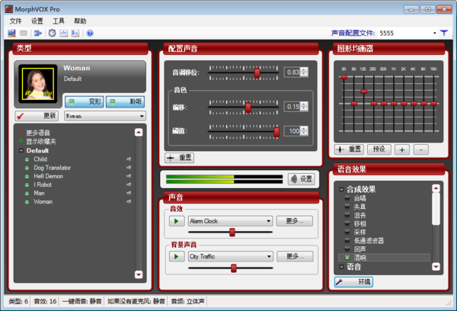This screenshot has width=457, height=311.
Task: Enable the 采样 sampling effect
Action: pos(347,232)
